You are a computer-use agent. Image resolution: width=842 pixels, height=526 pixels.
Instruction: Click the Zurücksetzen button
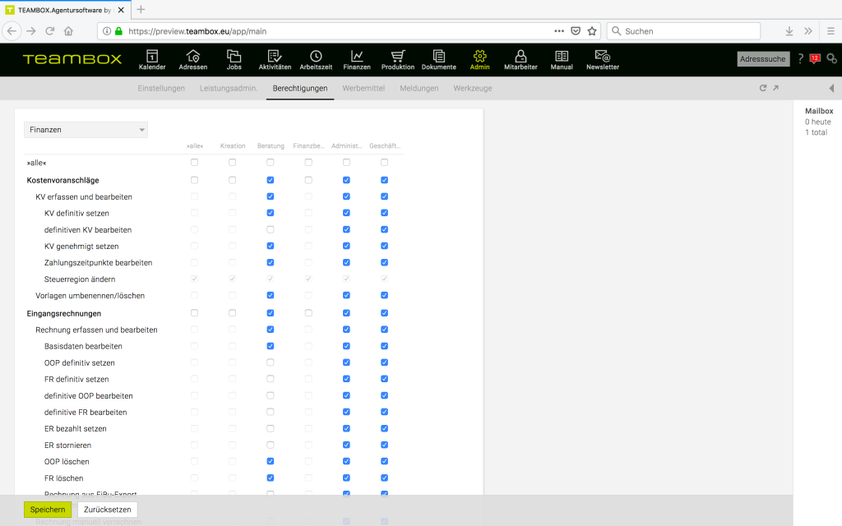click(108, 510)
